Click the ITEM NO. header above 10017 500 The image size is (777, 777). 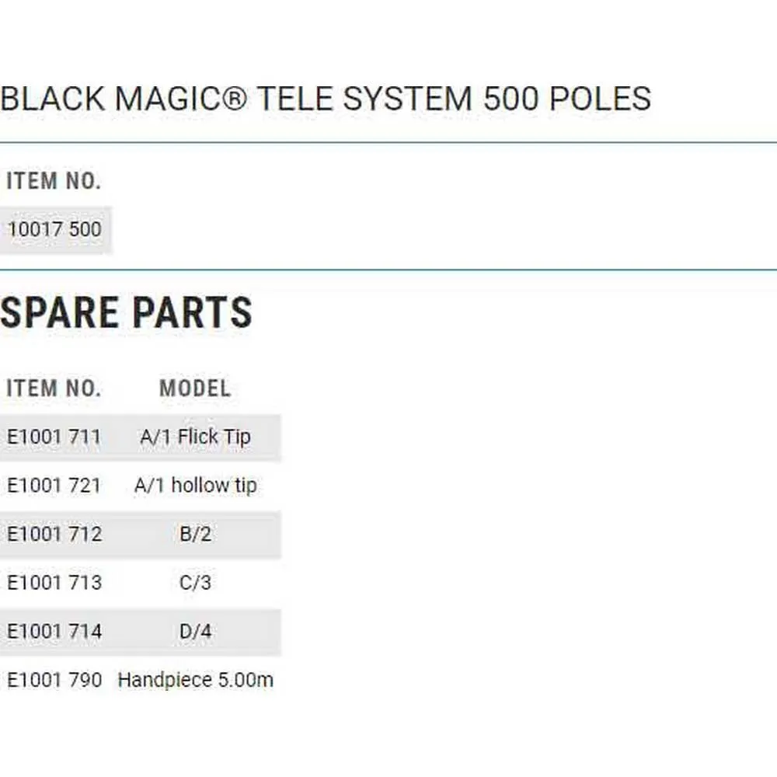click(54, 181)
